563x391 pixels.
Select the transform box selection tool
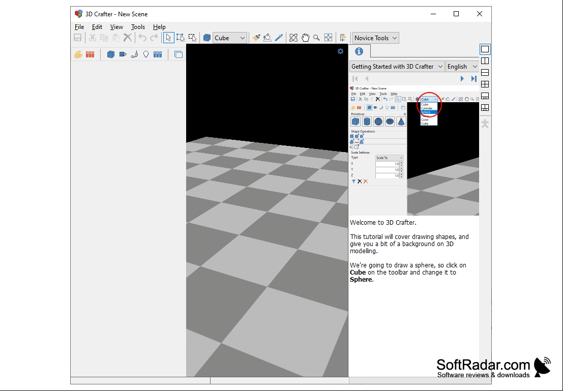tap(180, 38)
